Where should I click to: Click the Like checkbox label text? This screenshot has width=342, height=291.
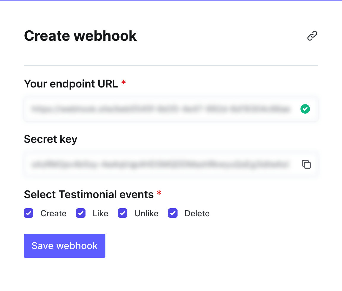[100, 214]
